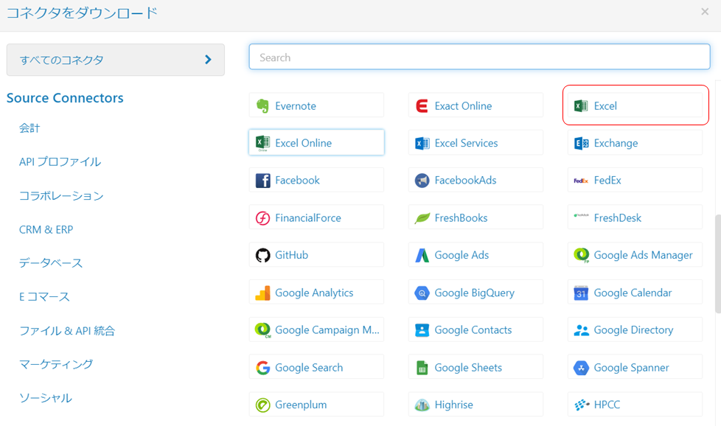Viewport: 721px width, 426px height.
Task: Open the API プロファイル category
Action: tap(60, 161)
